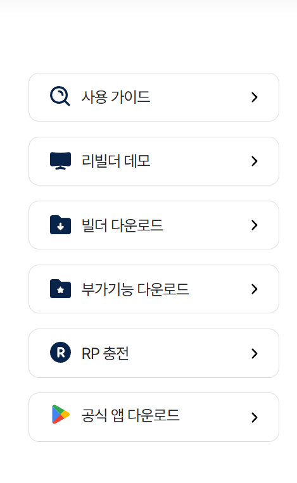297x483 pixels.
Task: Select the chevron arrow next to 빌더 다운로드
Action: 255,225
